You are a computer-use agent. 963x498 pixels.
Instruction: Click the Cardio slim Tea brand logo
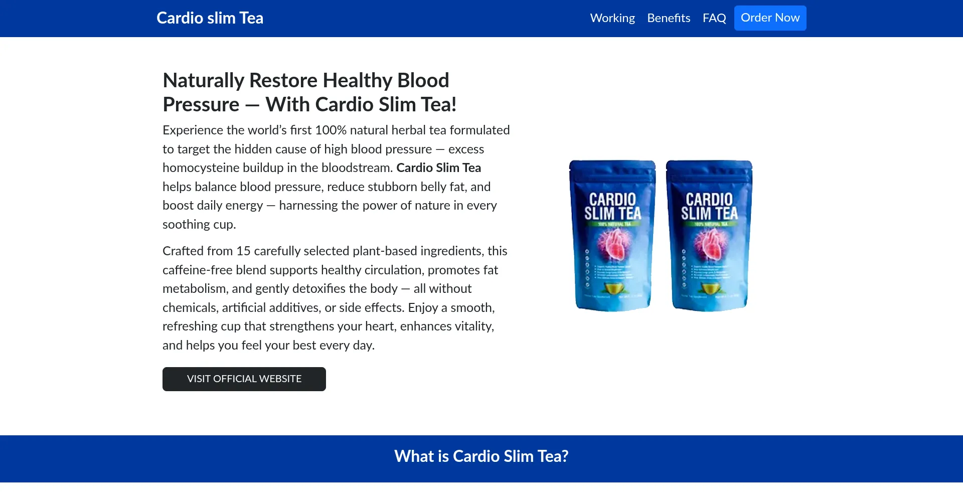tap(210, 18)
